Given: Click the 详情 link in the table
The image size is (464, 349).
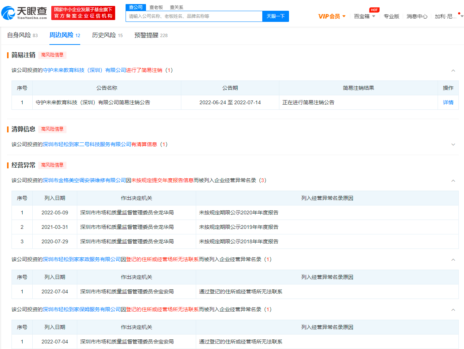Looking at the screenshot, I should pos(448,102).
